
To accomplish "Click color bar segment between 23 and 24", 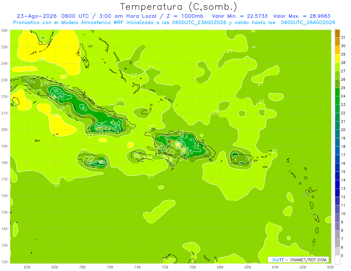I will point(337,101).
